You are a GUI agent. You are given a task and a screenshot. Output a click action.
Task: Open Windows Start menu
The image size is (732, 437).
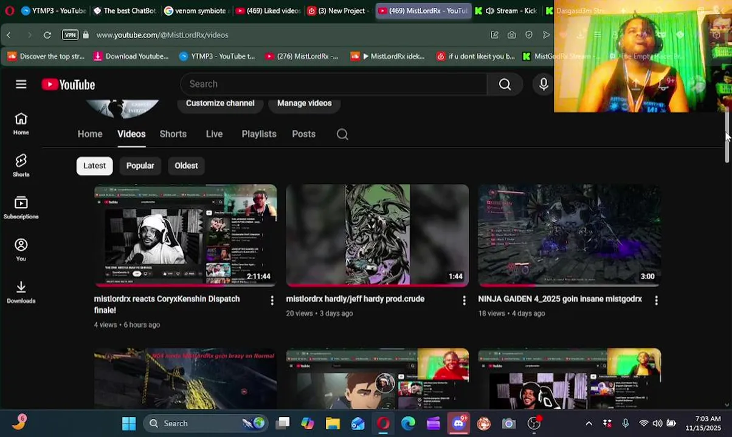coord(129,424)
